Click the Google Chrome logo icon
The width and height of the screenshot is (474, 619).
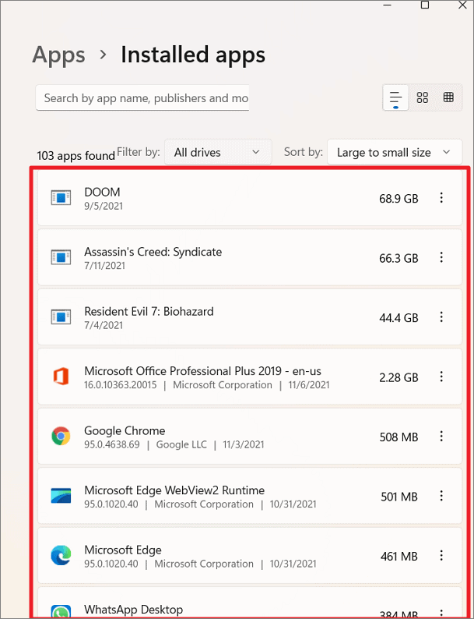coord(61,437)
